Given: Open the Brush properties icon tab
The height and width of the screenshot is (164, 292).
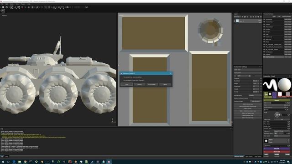Looking at the screenshot, I should (266, 94).
